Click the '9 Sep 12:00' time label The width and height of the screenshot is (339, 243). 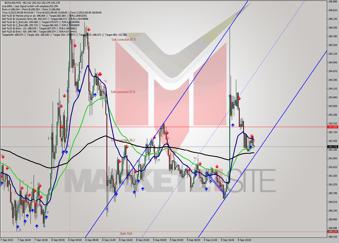[x=211, y=240]
